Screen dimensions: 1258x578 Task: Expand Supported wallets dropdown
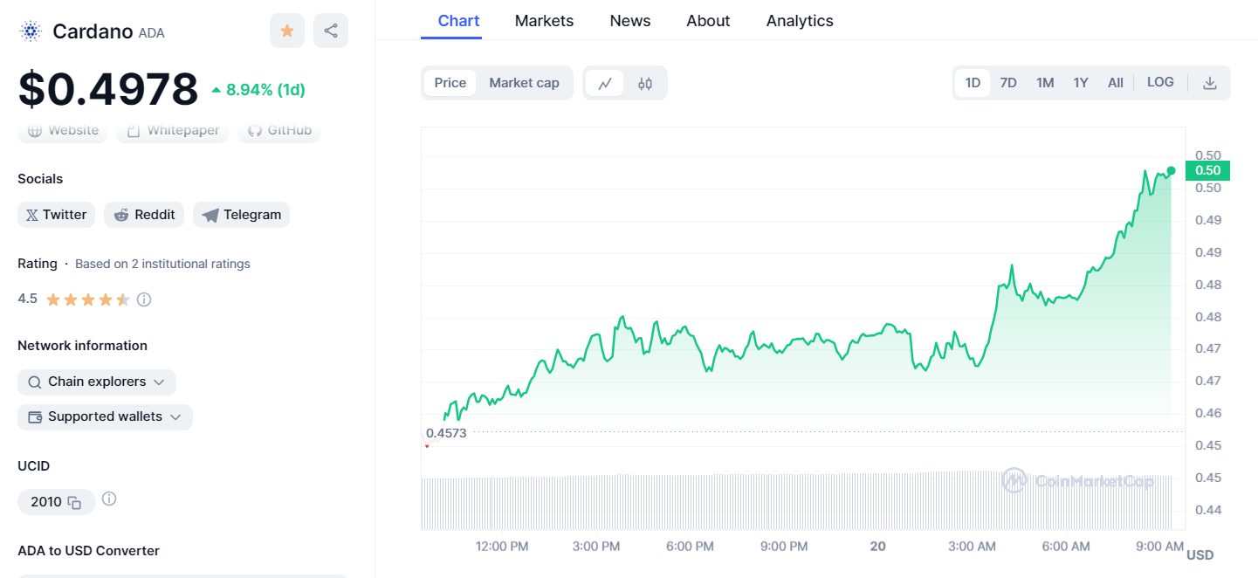(105, 417)
